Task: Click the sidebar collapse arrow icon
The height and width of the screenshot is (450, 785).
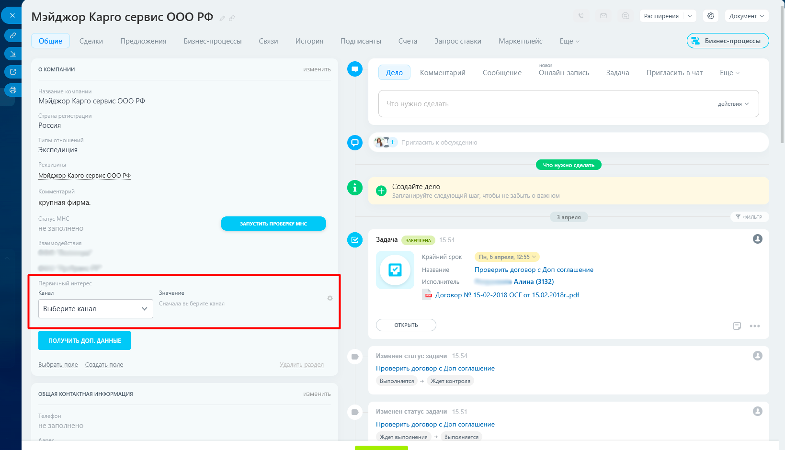Action: click(13, 54)
